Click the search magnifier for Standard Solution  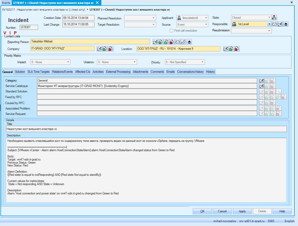(278, 91)
